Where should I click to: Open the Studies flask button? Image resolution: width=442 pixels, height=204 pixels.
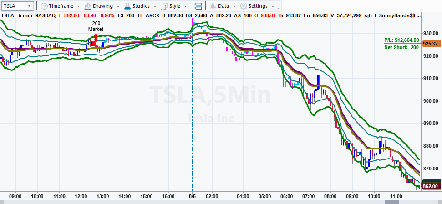(137, 6)
